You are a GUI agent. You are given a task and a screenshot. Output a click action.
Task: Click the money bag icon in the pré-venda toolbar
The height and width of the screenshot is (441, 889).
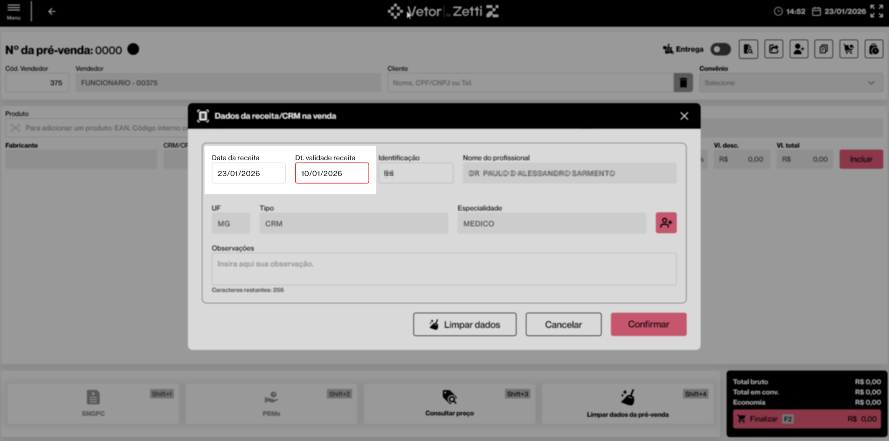point(874,49)
